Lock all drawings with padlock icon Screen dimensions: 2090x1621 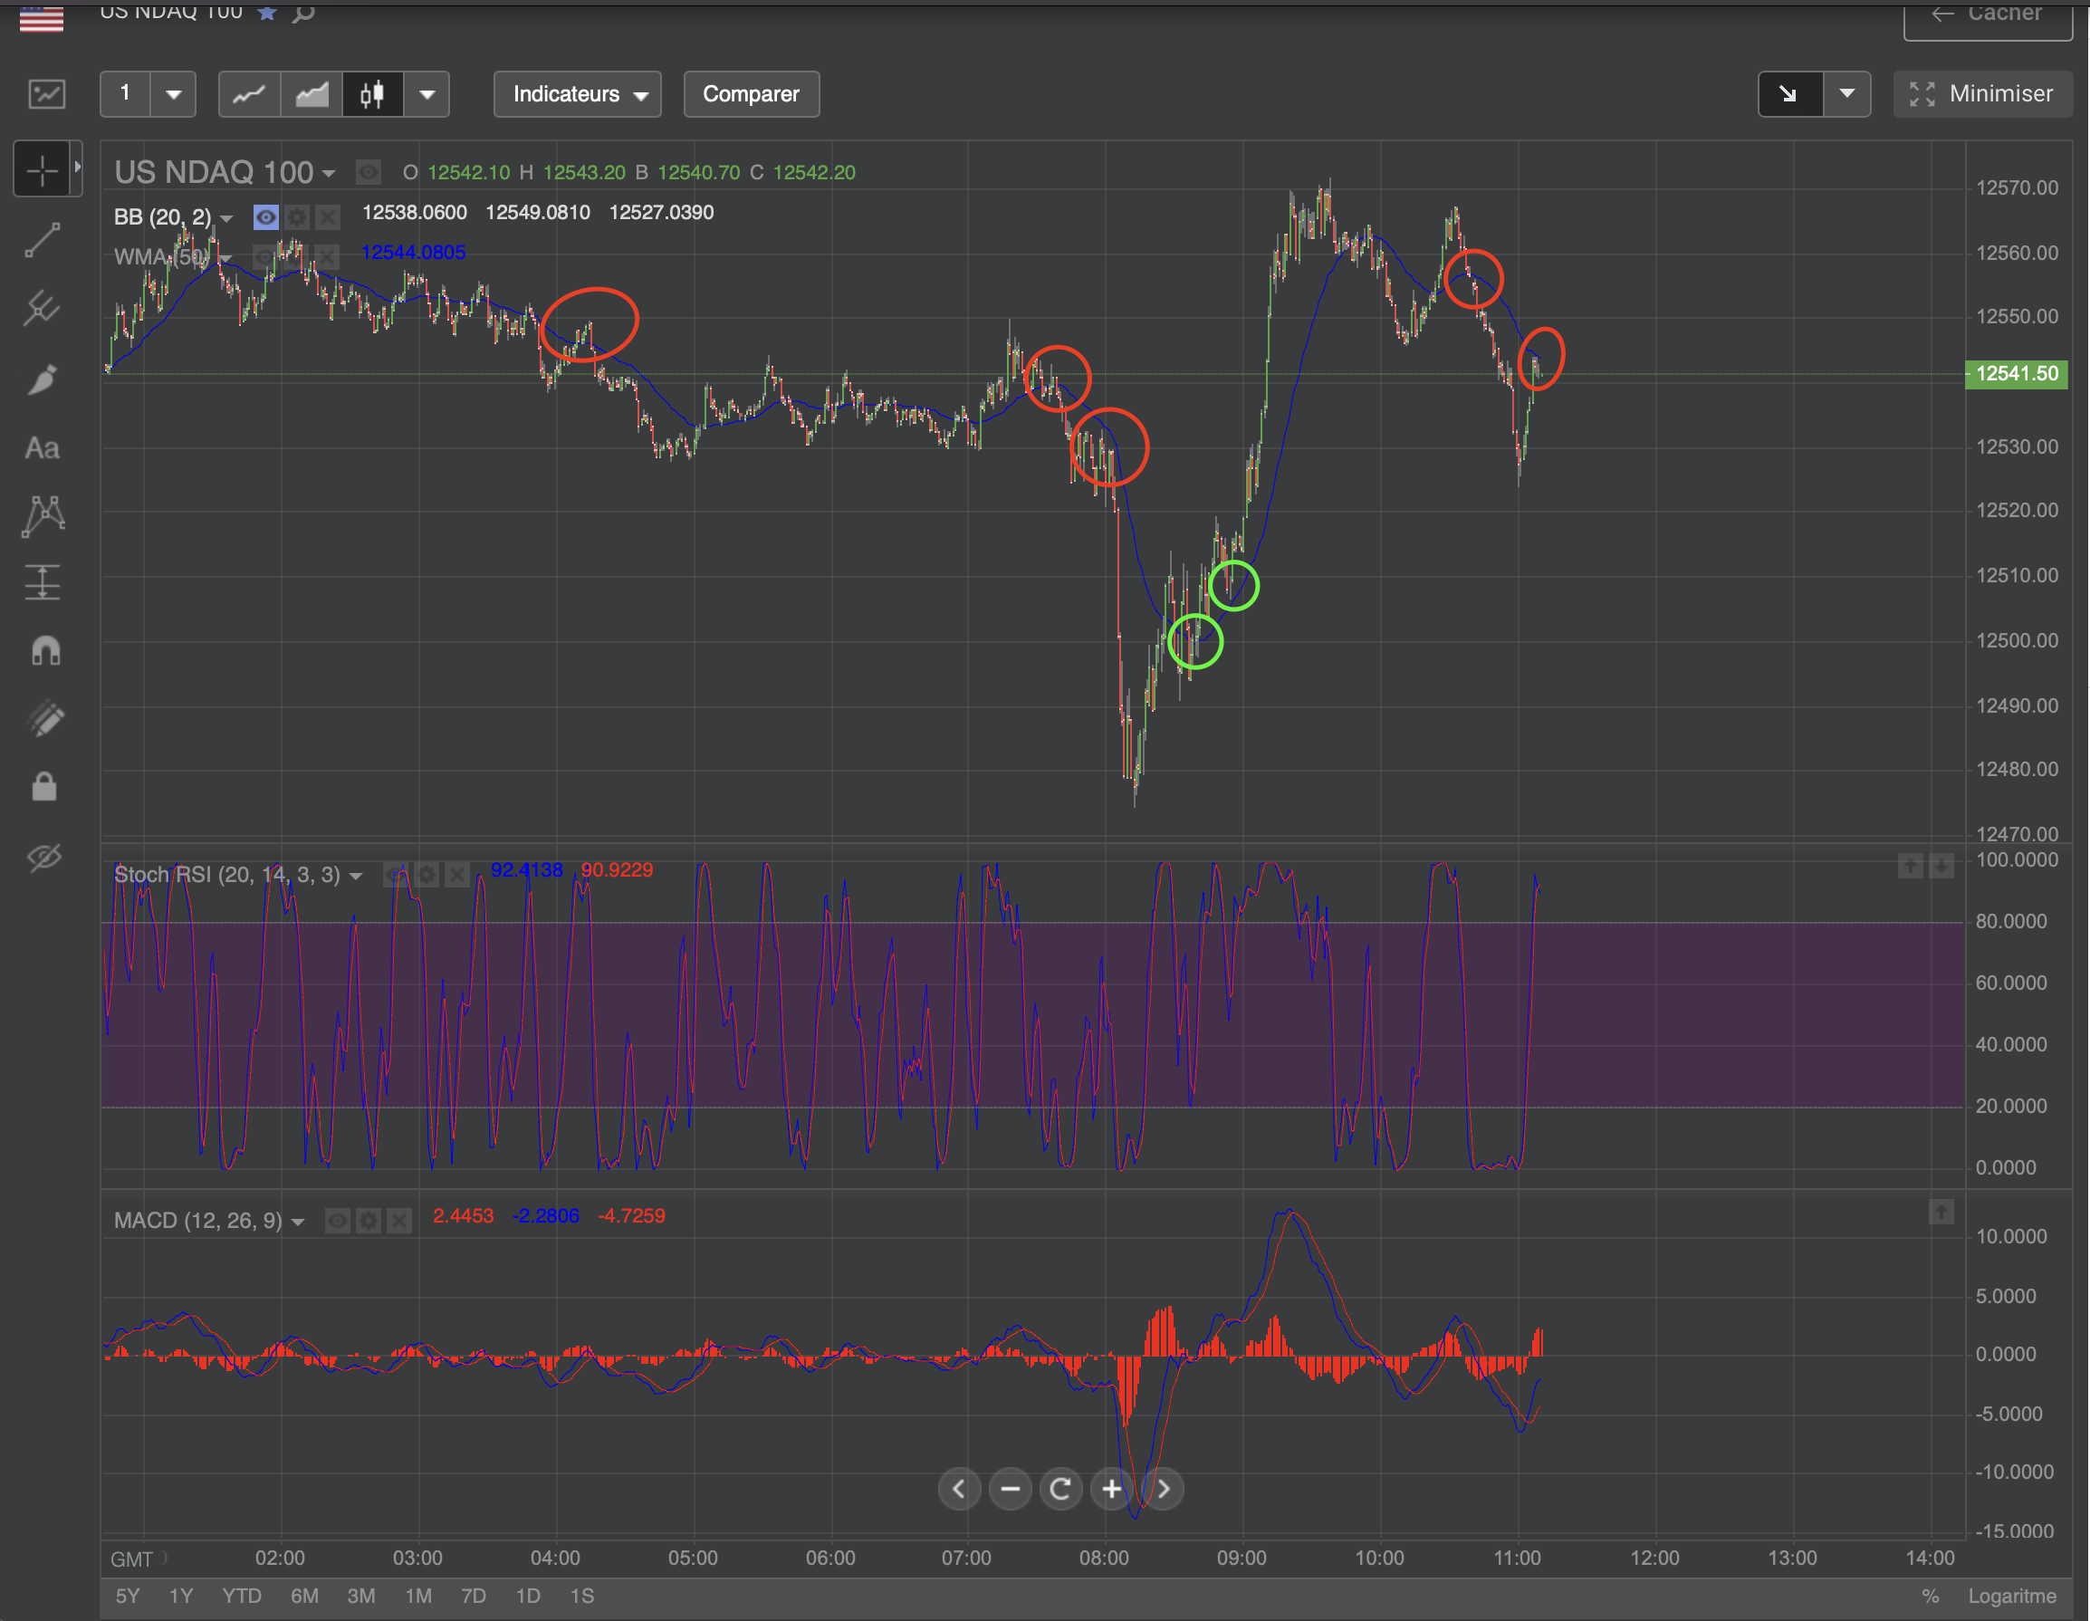(x=44, y=787)
